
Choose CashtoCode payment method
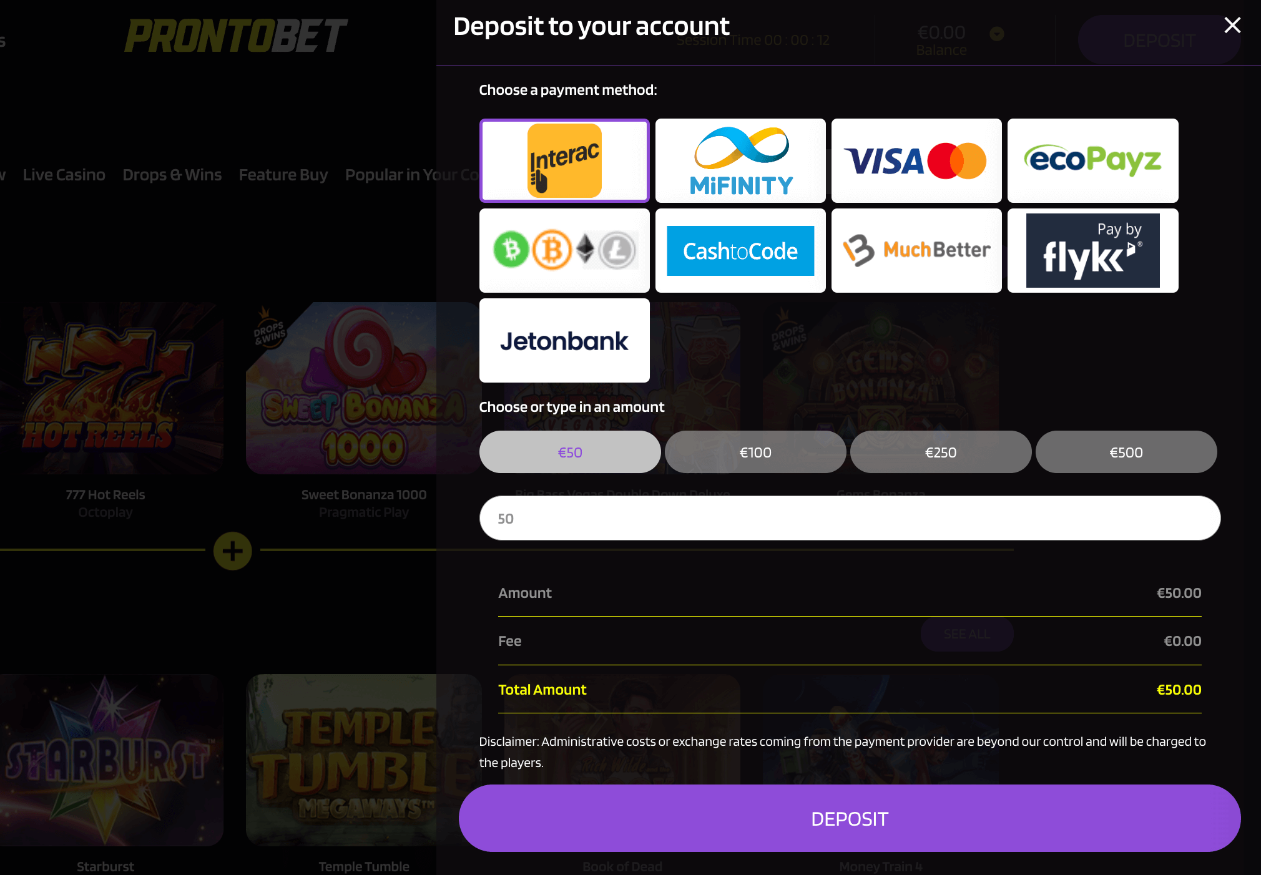coord(740,250)
